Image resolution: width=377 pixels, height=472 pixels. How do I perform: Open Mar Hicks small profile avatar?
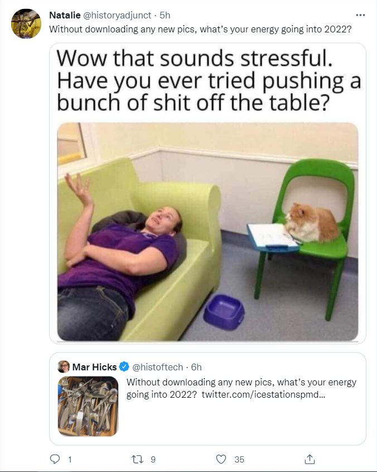tap(64, 366)
